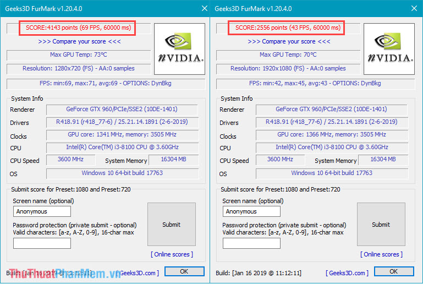Click right window title 'Geeks3D FurMark v1.20.4.0'
This screenshot has width=423, height=284.
click(x=253, y=9)
